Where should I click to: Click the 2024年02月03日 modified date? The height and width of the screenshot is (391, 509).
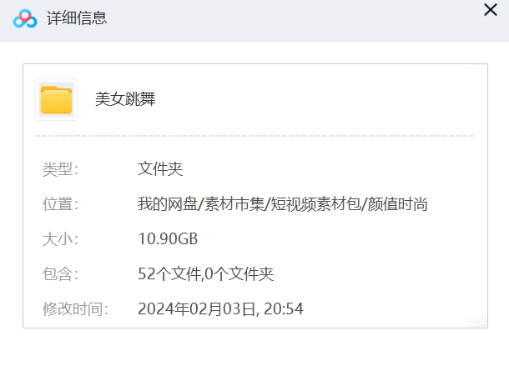[x=196, y=309]
